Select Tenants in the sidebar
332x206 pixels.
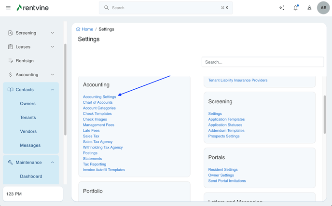click(28, 117)
